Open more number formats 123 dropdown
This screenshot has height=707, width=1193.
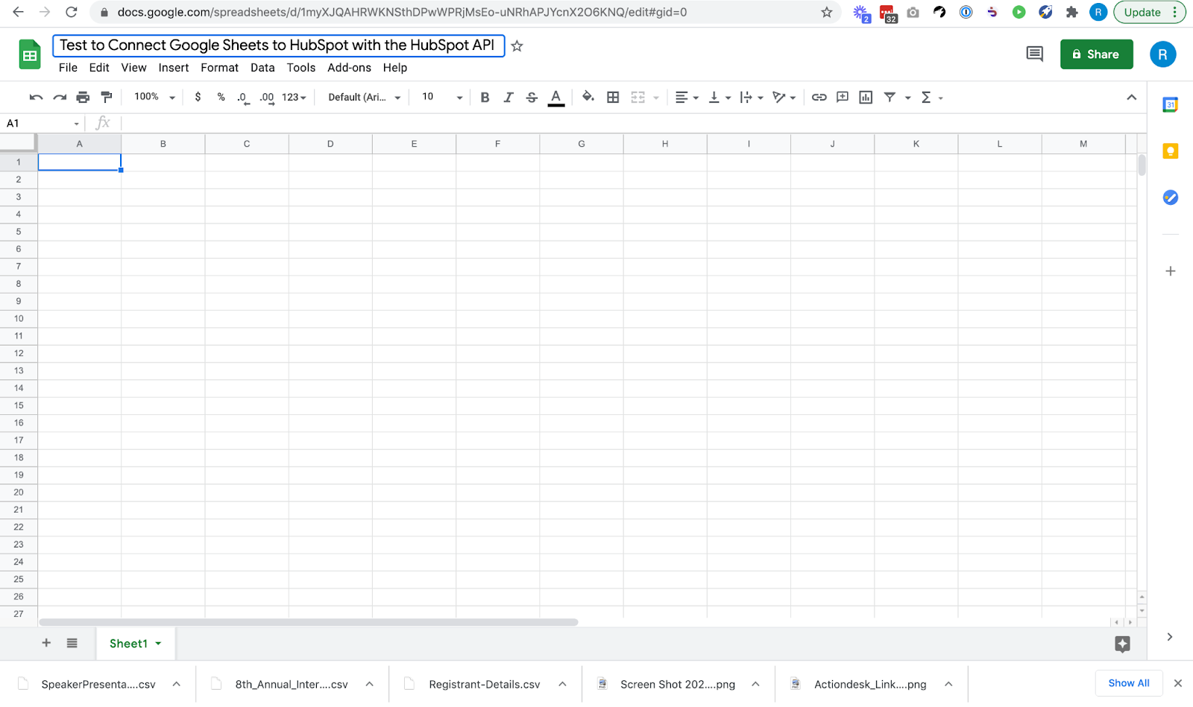tap(294, 98)
